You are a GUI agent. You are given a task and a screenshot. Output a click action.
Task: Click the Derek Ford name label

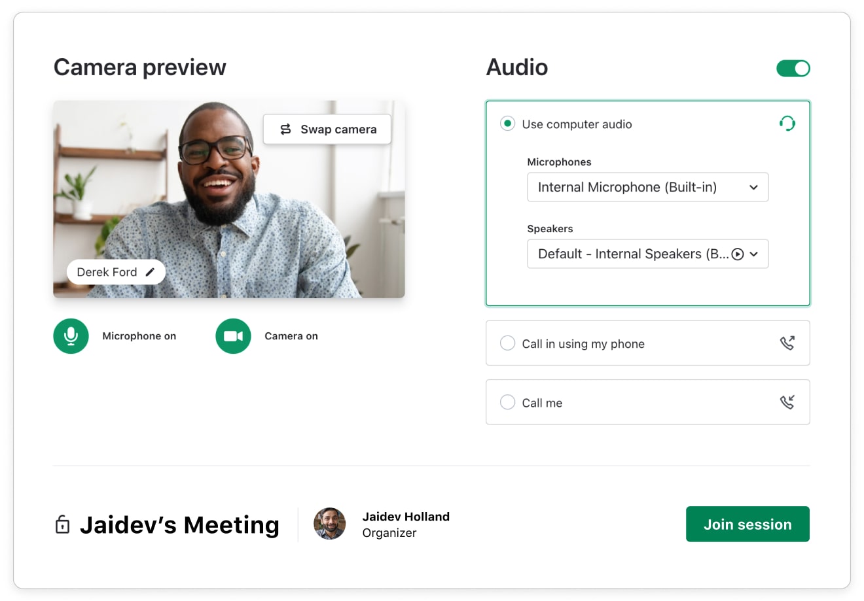point(108,271)
